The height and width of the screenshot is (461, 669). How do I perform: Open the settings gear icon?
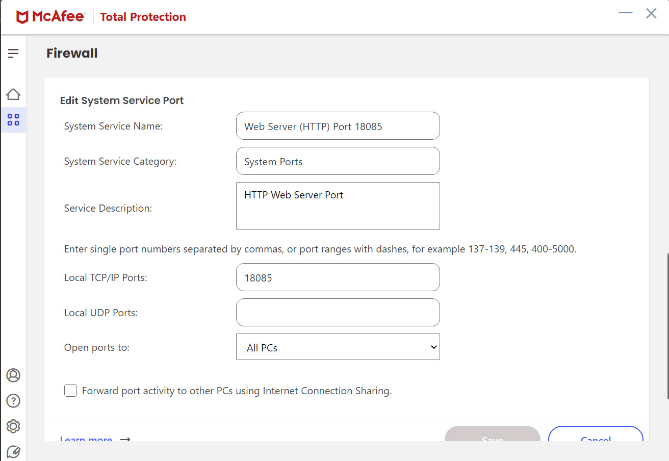point(13,426)
